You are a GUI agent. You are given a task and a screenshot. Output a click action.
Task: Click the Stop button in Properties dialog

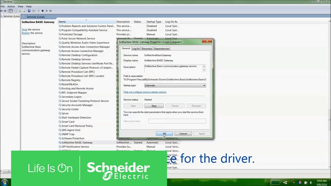click(154, 106)
